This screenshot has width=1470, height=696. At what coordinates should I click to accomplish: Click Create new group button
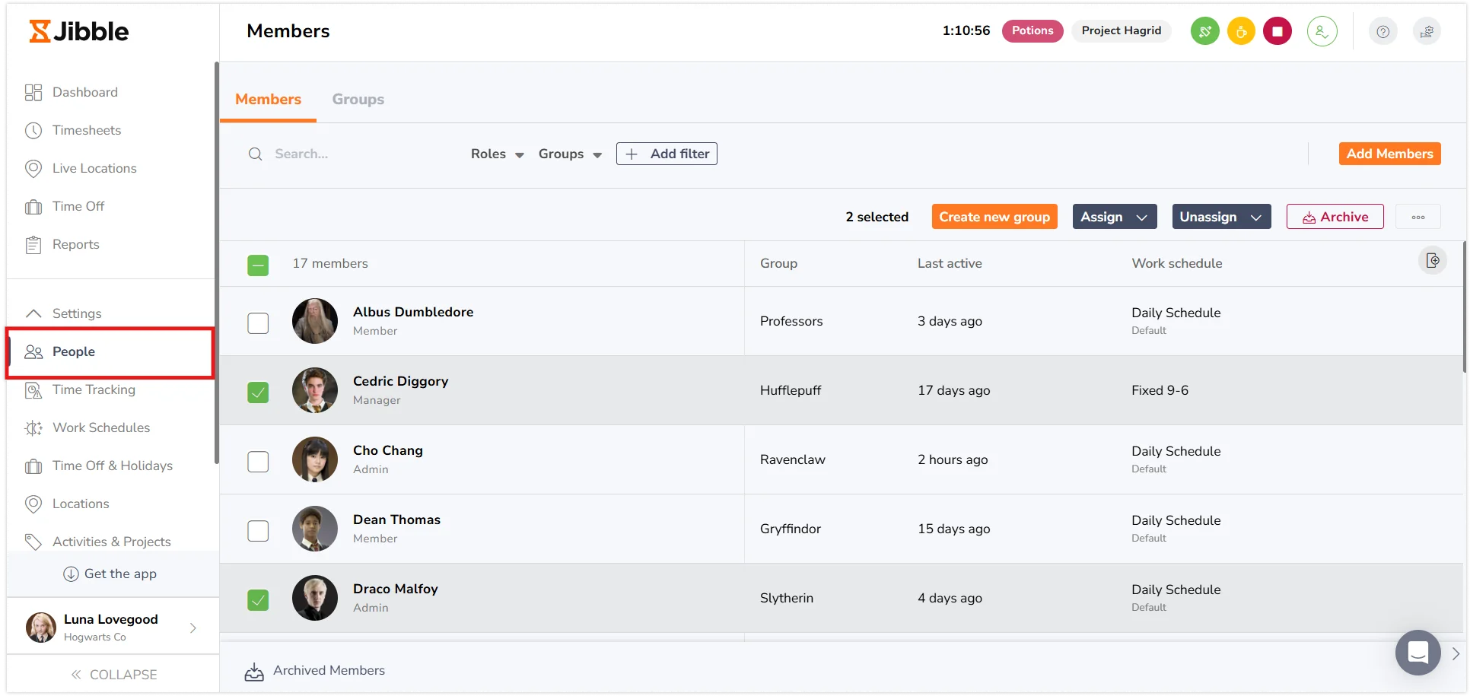pos(994,217)
